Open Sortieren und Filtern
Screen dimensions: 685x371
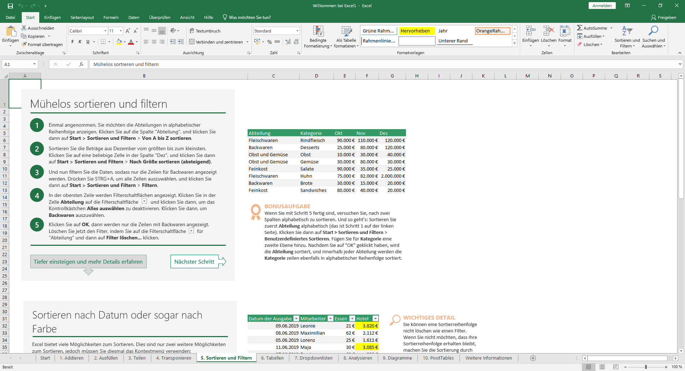[627, 37]
